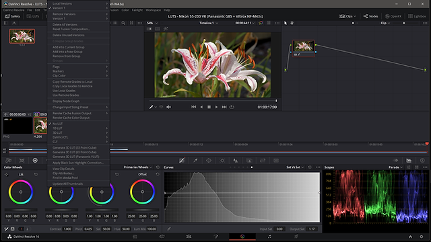Click the bypass color grades icon

point(261,23)
